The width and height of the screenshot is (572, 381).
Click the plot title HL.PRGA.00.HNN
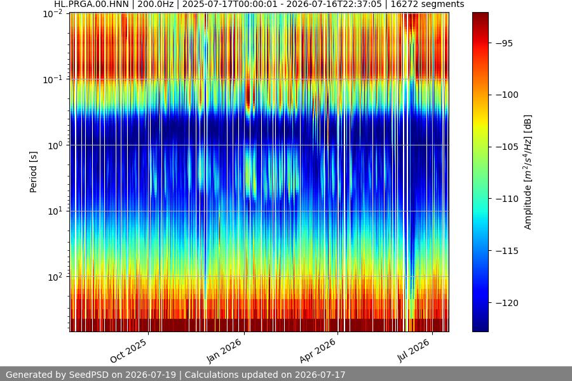pos(259,4)
